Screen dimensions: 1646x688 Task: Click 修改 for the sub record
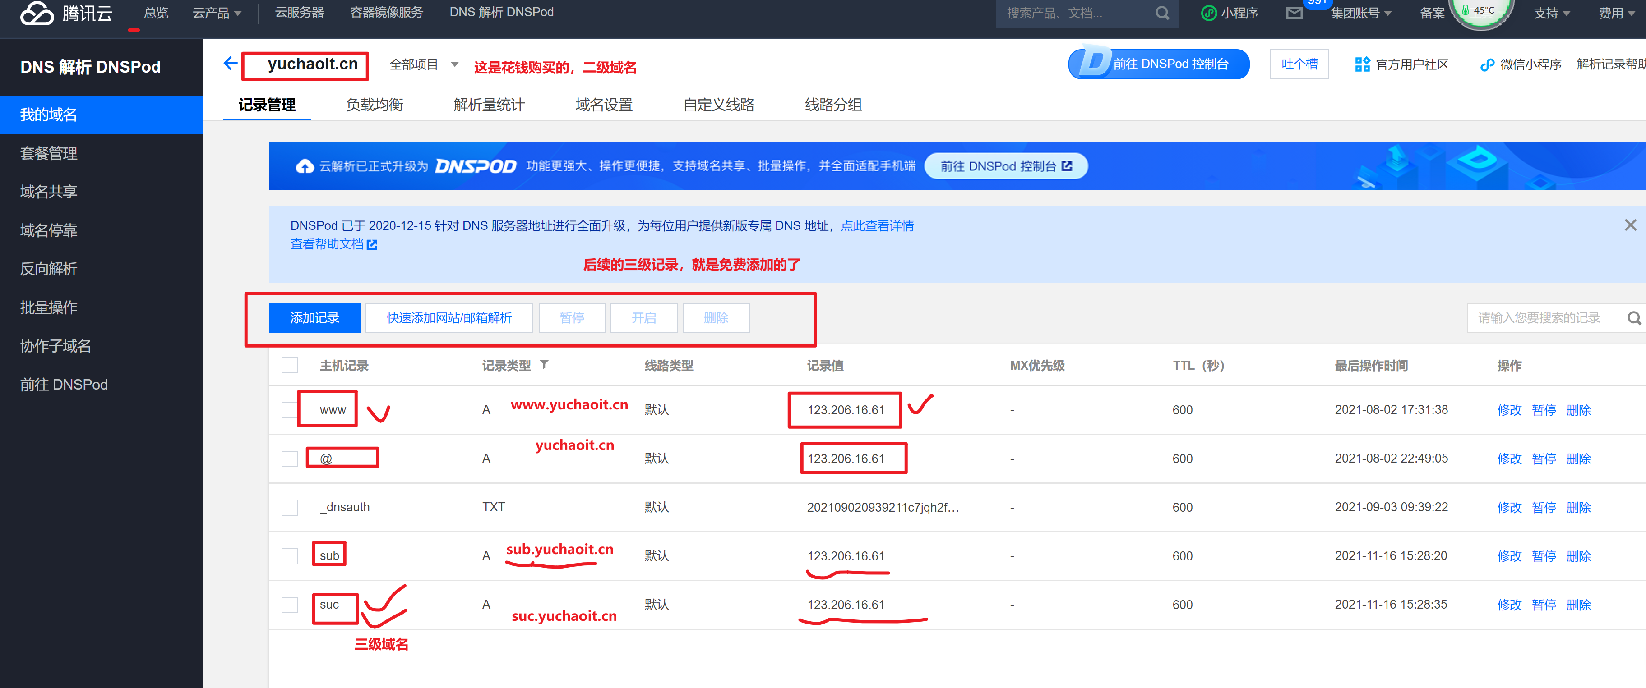pyautogui.click(x=1509, y=556)
